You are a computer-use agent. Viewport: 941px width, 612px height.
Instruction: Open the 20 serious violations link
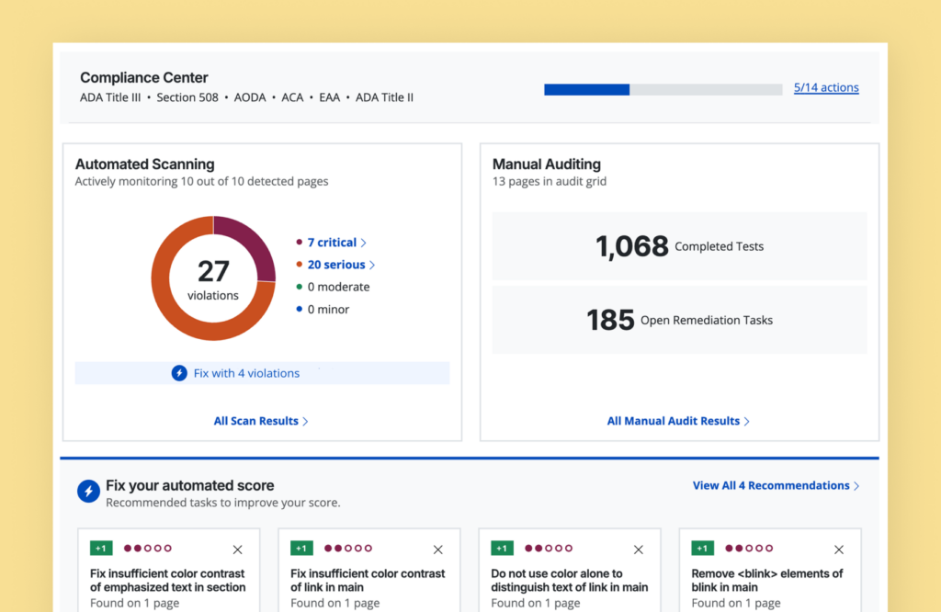336,265
